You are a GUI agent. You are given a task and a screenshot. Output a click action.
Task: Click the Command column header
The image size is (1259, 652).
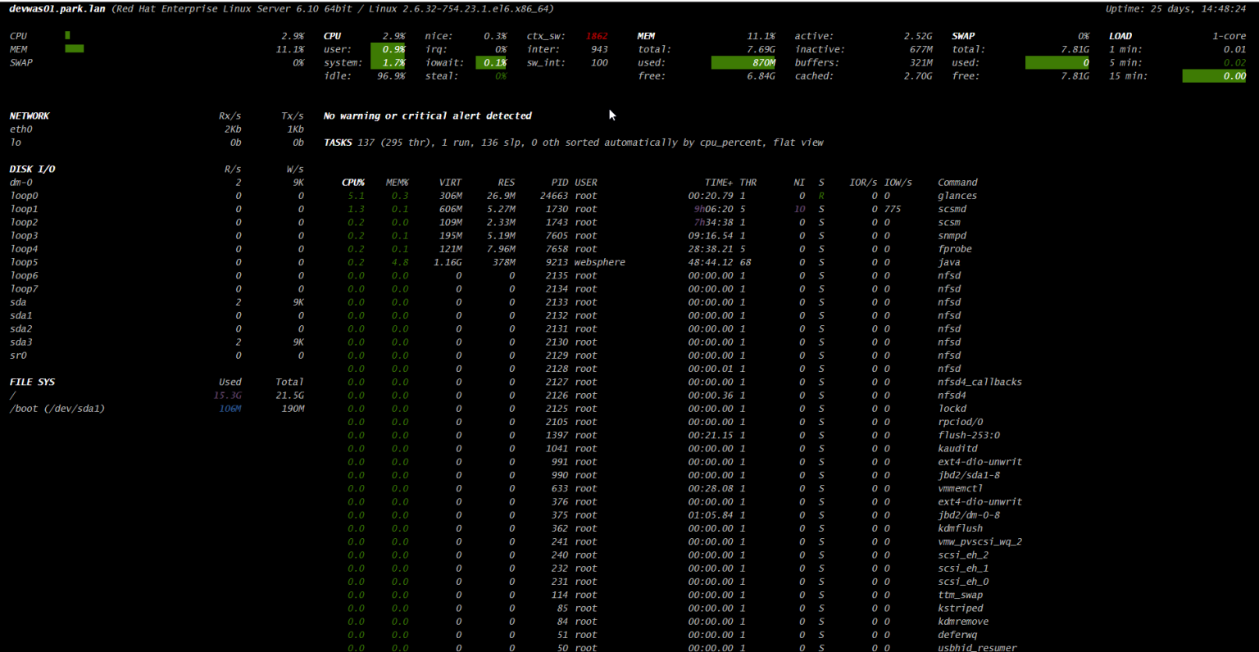tap(957, 183)
